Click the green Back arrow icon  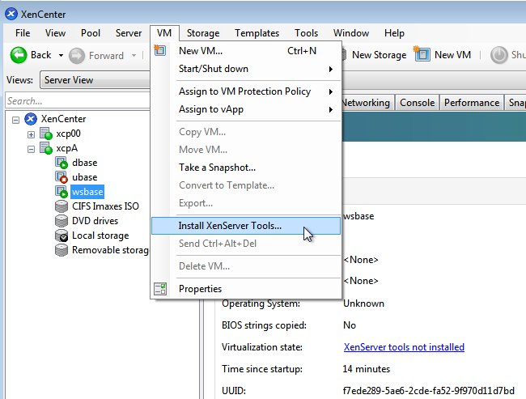(19, 55)
